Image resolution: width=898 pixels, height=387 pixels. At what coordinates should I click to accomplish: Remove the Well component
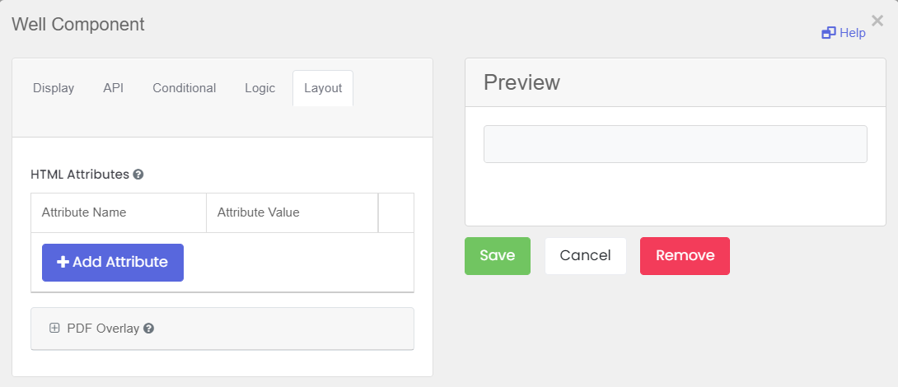685,256
